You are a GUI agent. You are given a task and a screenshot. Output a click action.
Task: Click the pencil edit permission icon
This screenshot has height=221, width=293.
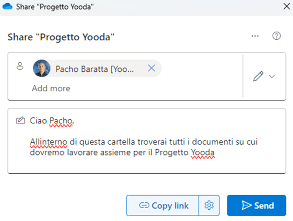[258, 76]
